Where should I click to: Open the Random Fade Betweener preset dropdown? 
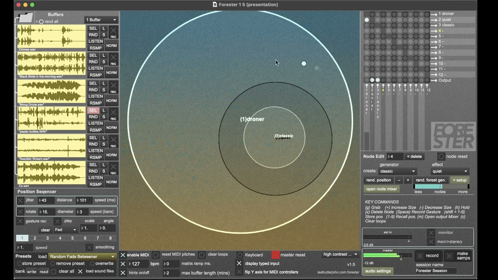tap(82, 257)
